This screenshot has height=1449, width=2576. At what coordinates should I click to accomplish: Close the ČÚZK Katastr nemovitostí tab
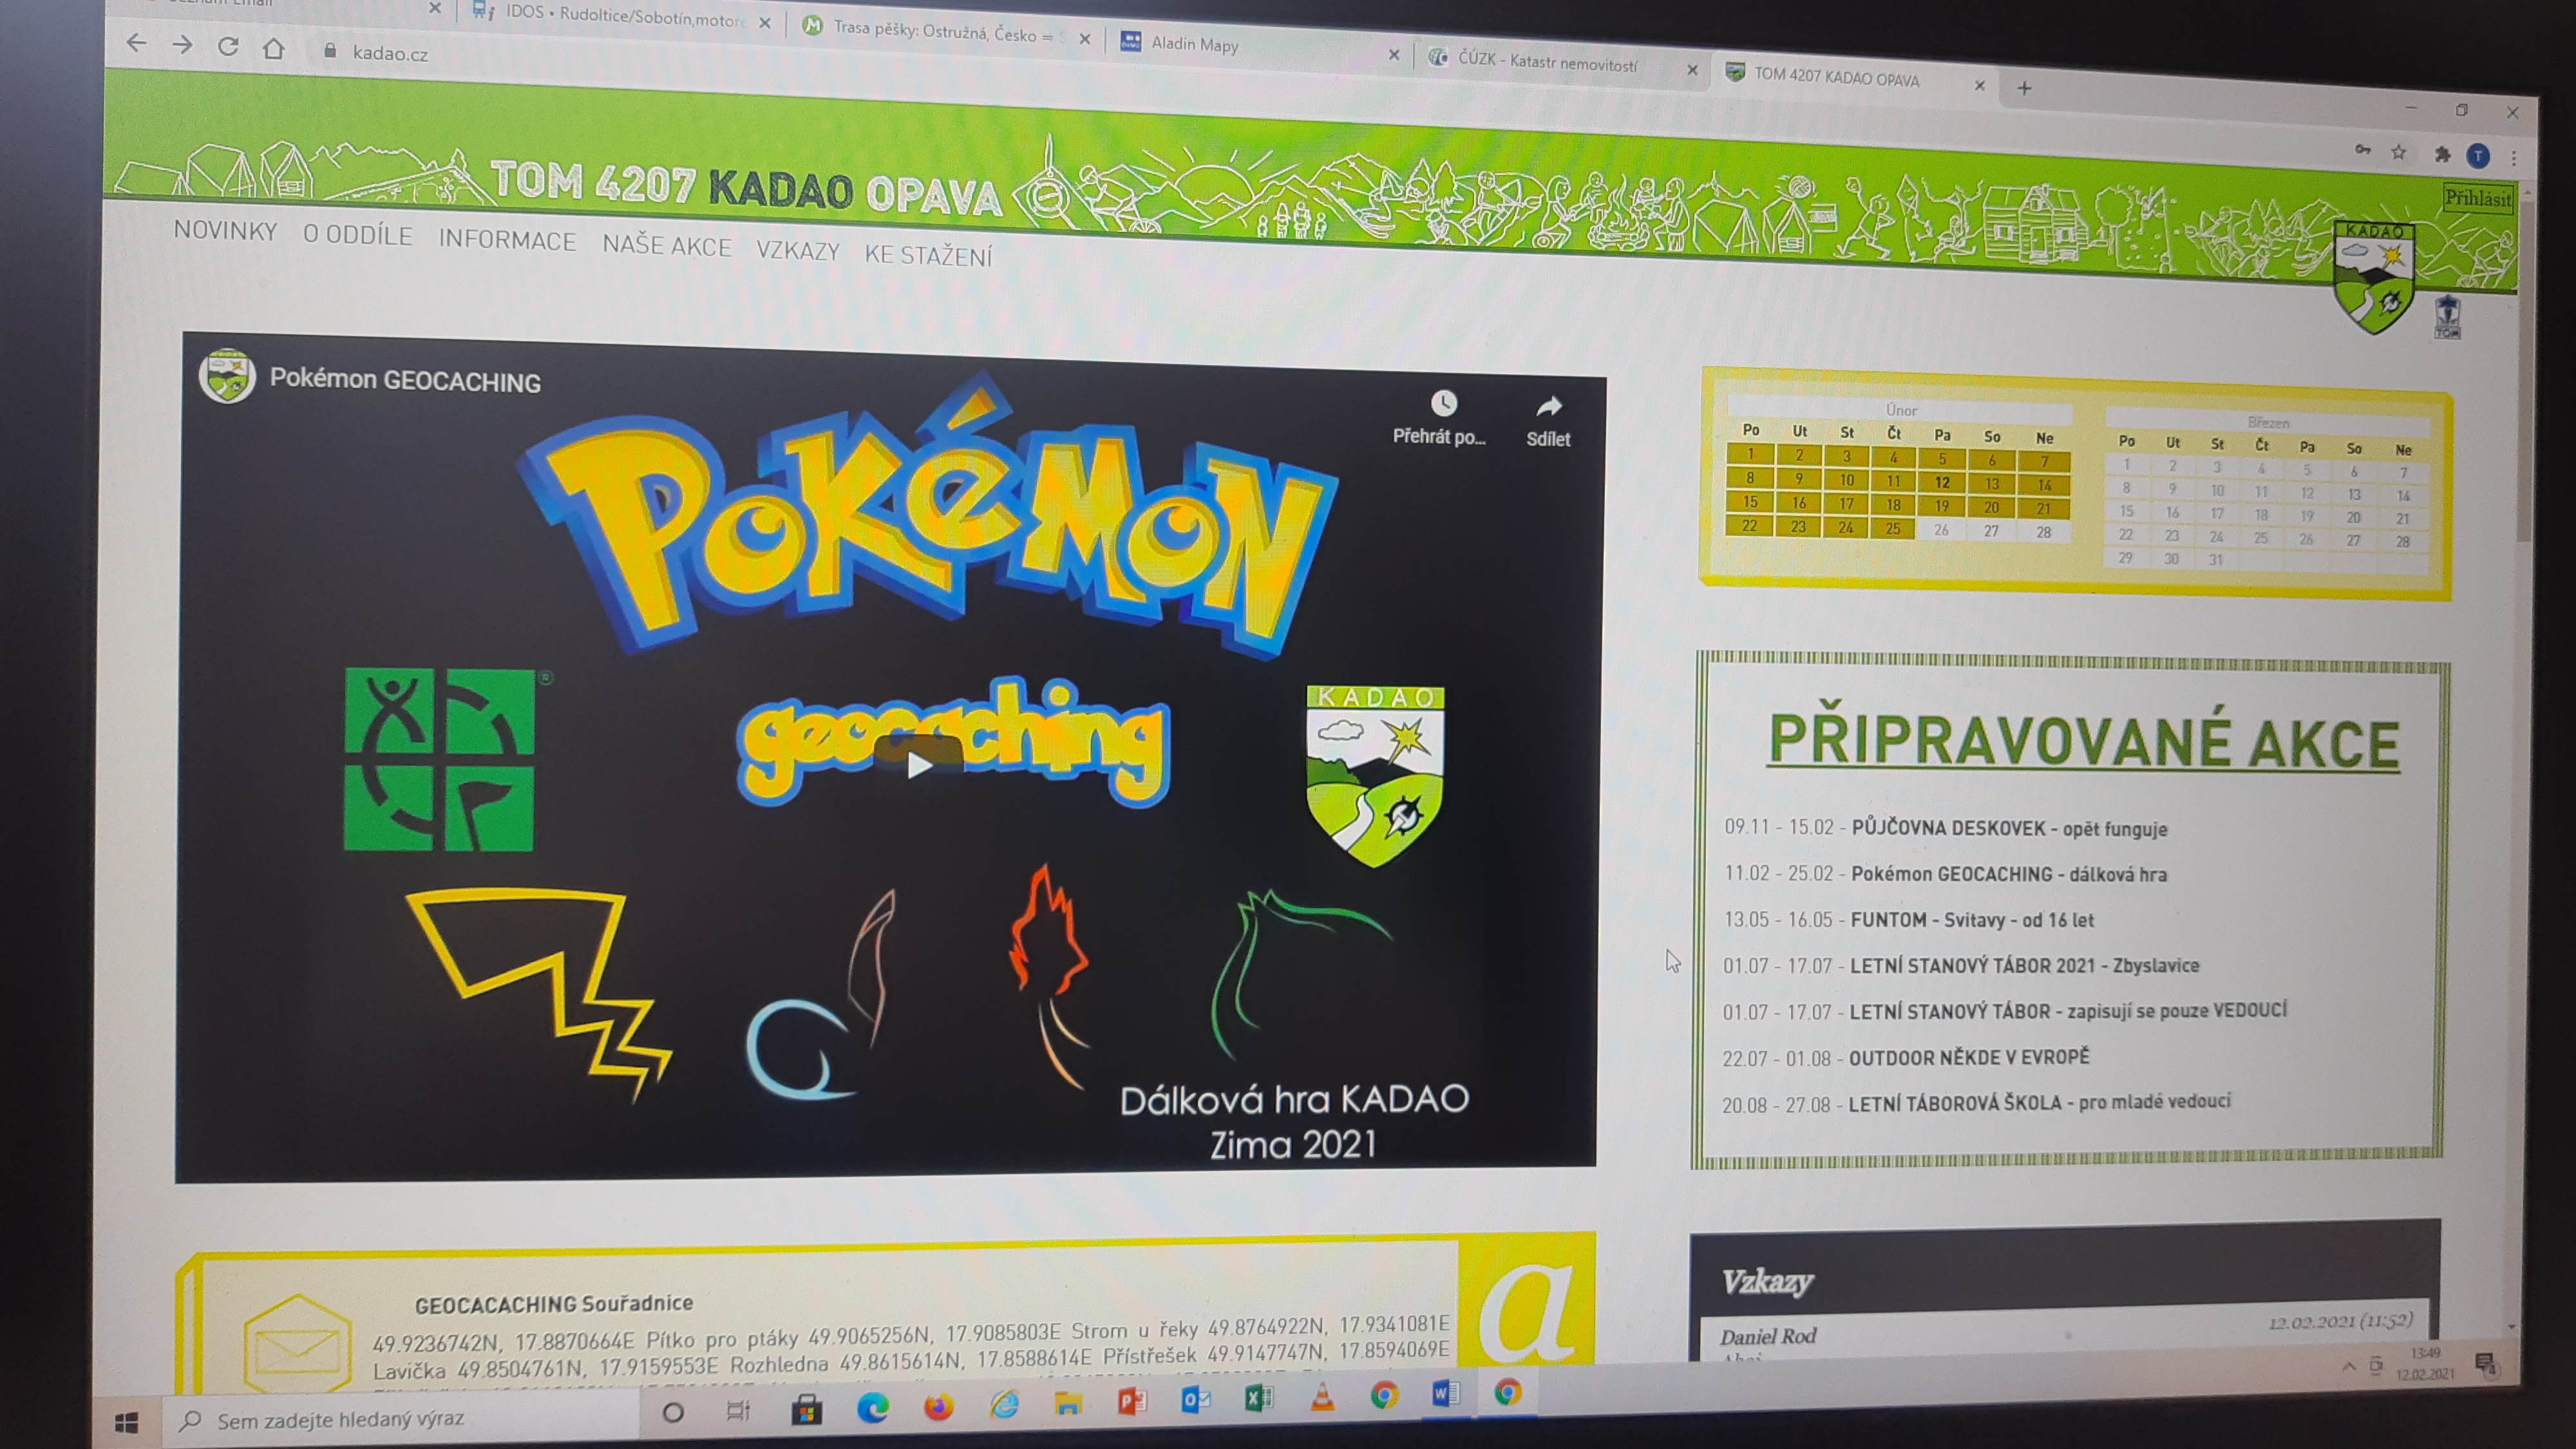[1692, 70]
